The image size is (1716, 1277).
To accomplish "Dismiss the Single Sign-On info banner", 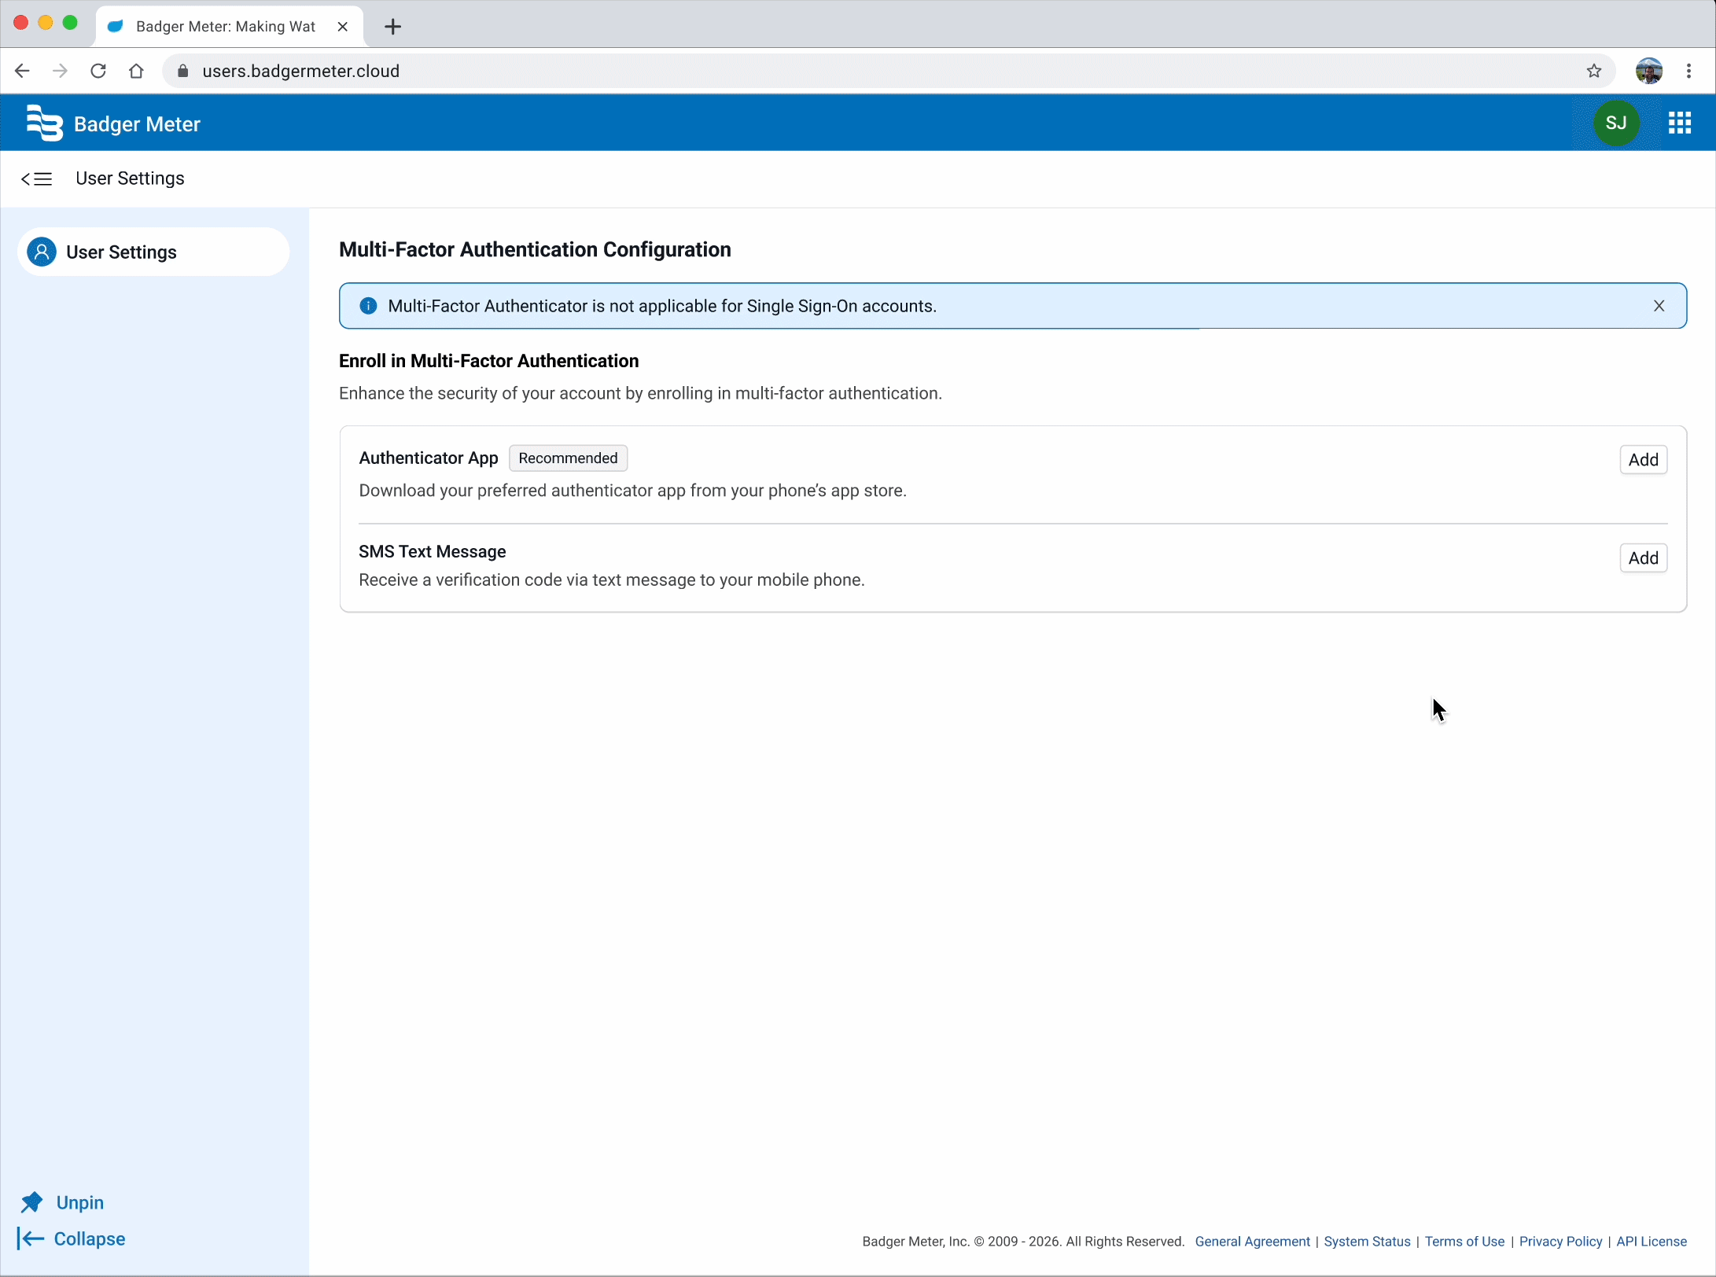I will [1659, 306].
